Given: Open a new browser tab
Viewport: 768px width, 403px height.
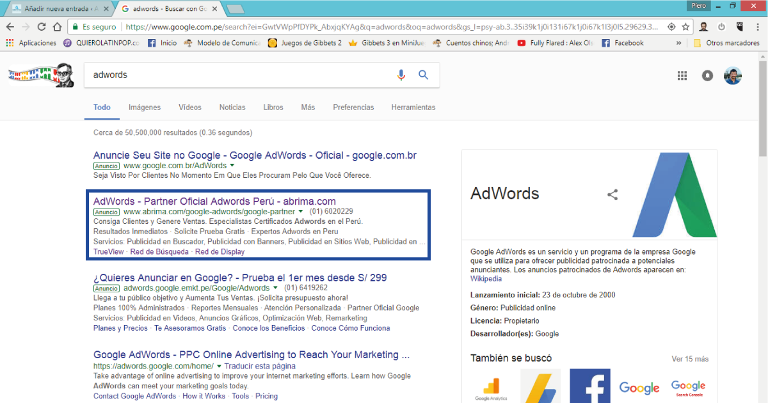Looking at the screenshot, I should (x=236, y=9).
